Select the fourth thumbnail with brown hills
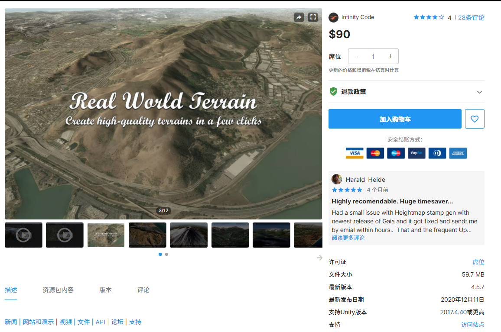The image size is (501, 332). pyautogui.click(x=147, y=235)
